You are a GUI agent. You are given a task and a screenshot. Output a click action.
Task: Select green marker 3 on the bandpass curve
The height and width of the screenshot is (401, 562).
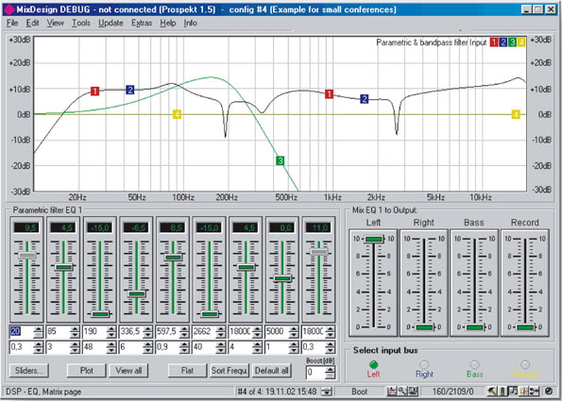pos(281,160)
